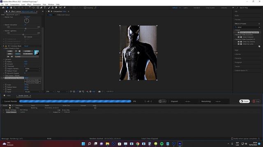Click Effects & Presets search field
Screen dimensions: 263x147
(247, 27)
